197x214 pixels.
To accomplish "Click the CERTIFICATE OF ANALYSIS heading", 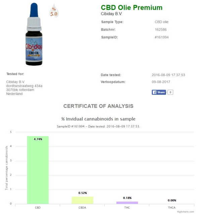I will click(98, 106).
